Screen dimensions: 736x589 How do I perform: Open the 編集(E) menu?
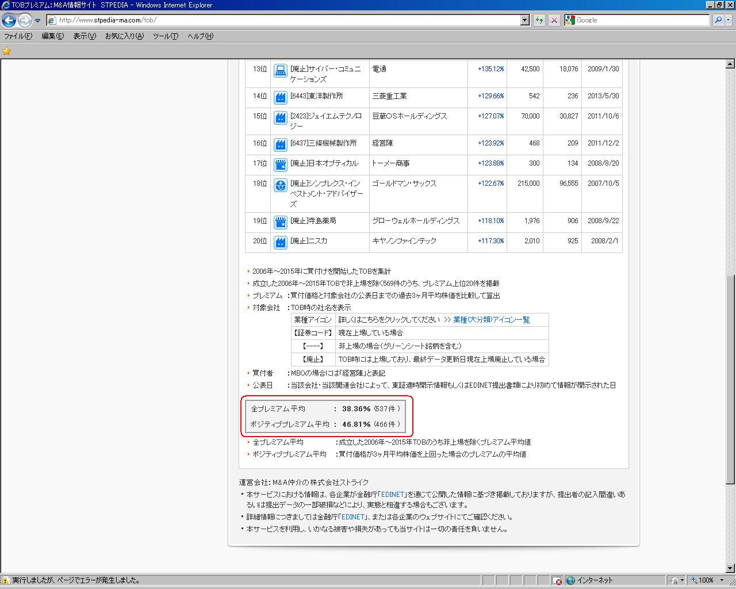pyautogui.click(x=52, y=36)
